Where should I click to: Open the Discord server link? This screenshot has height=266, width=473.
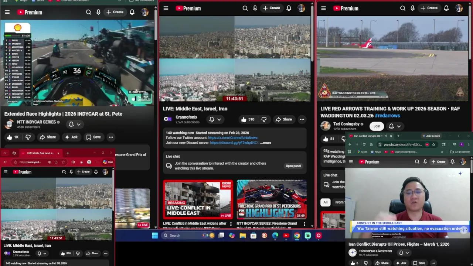tap(234, 143)
